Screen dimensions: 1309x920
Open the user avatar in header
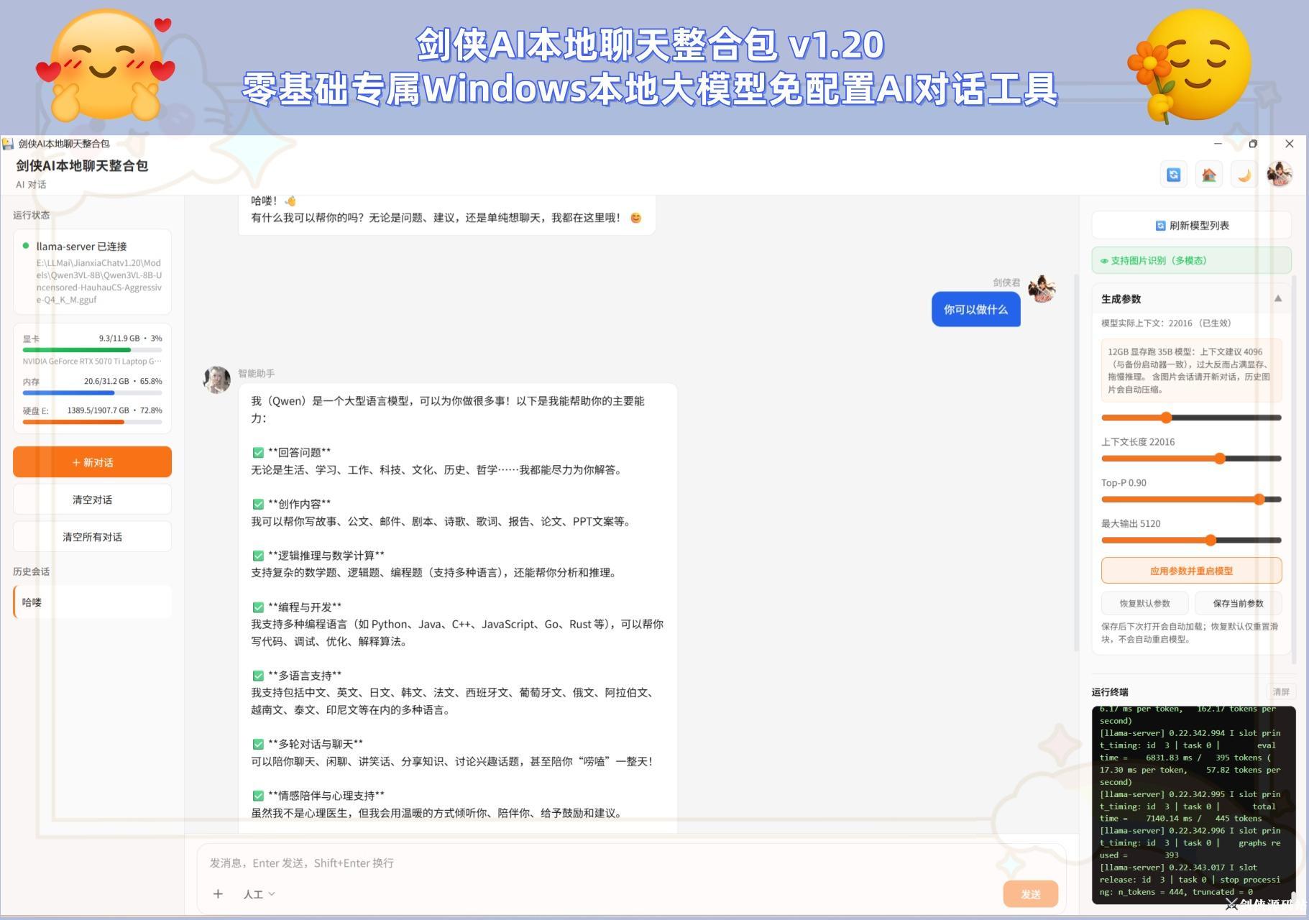coord(1280,174)
